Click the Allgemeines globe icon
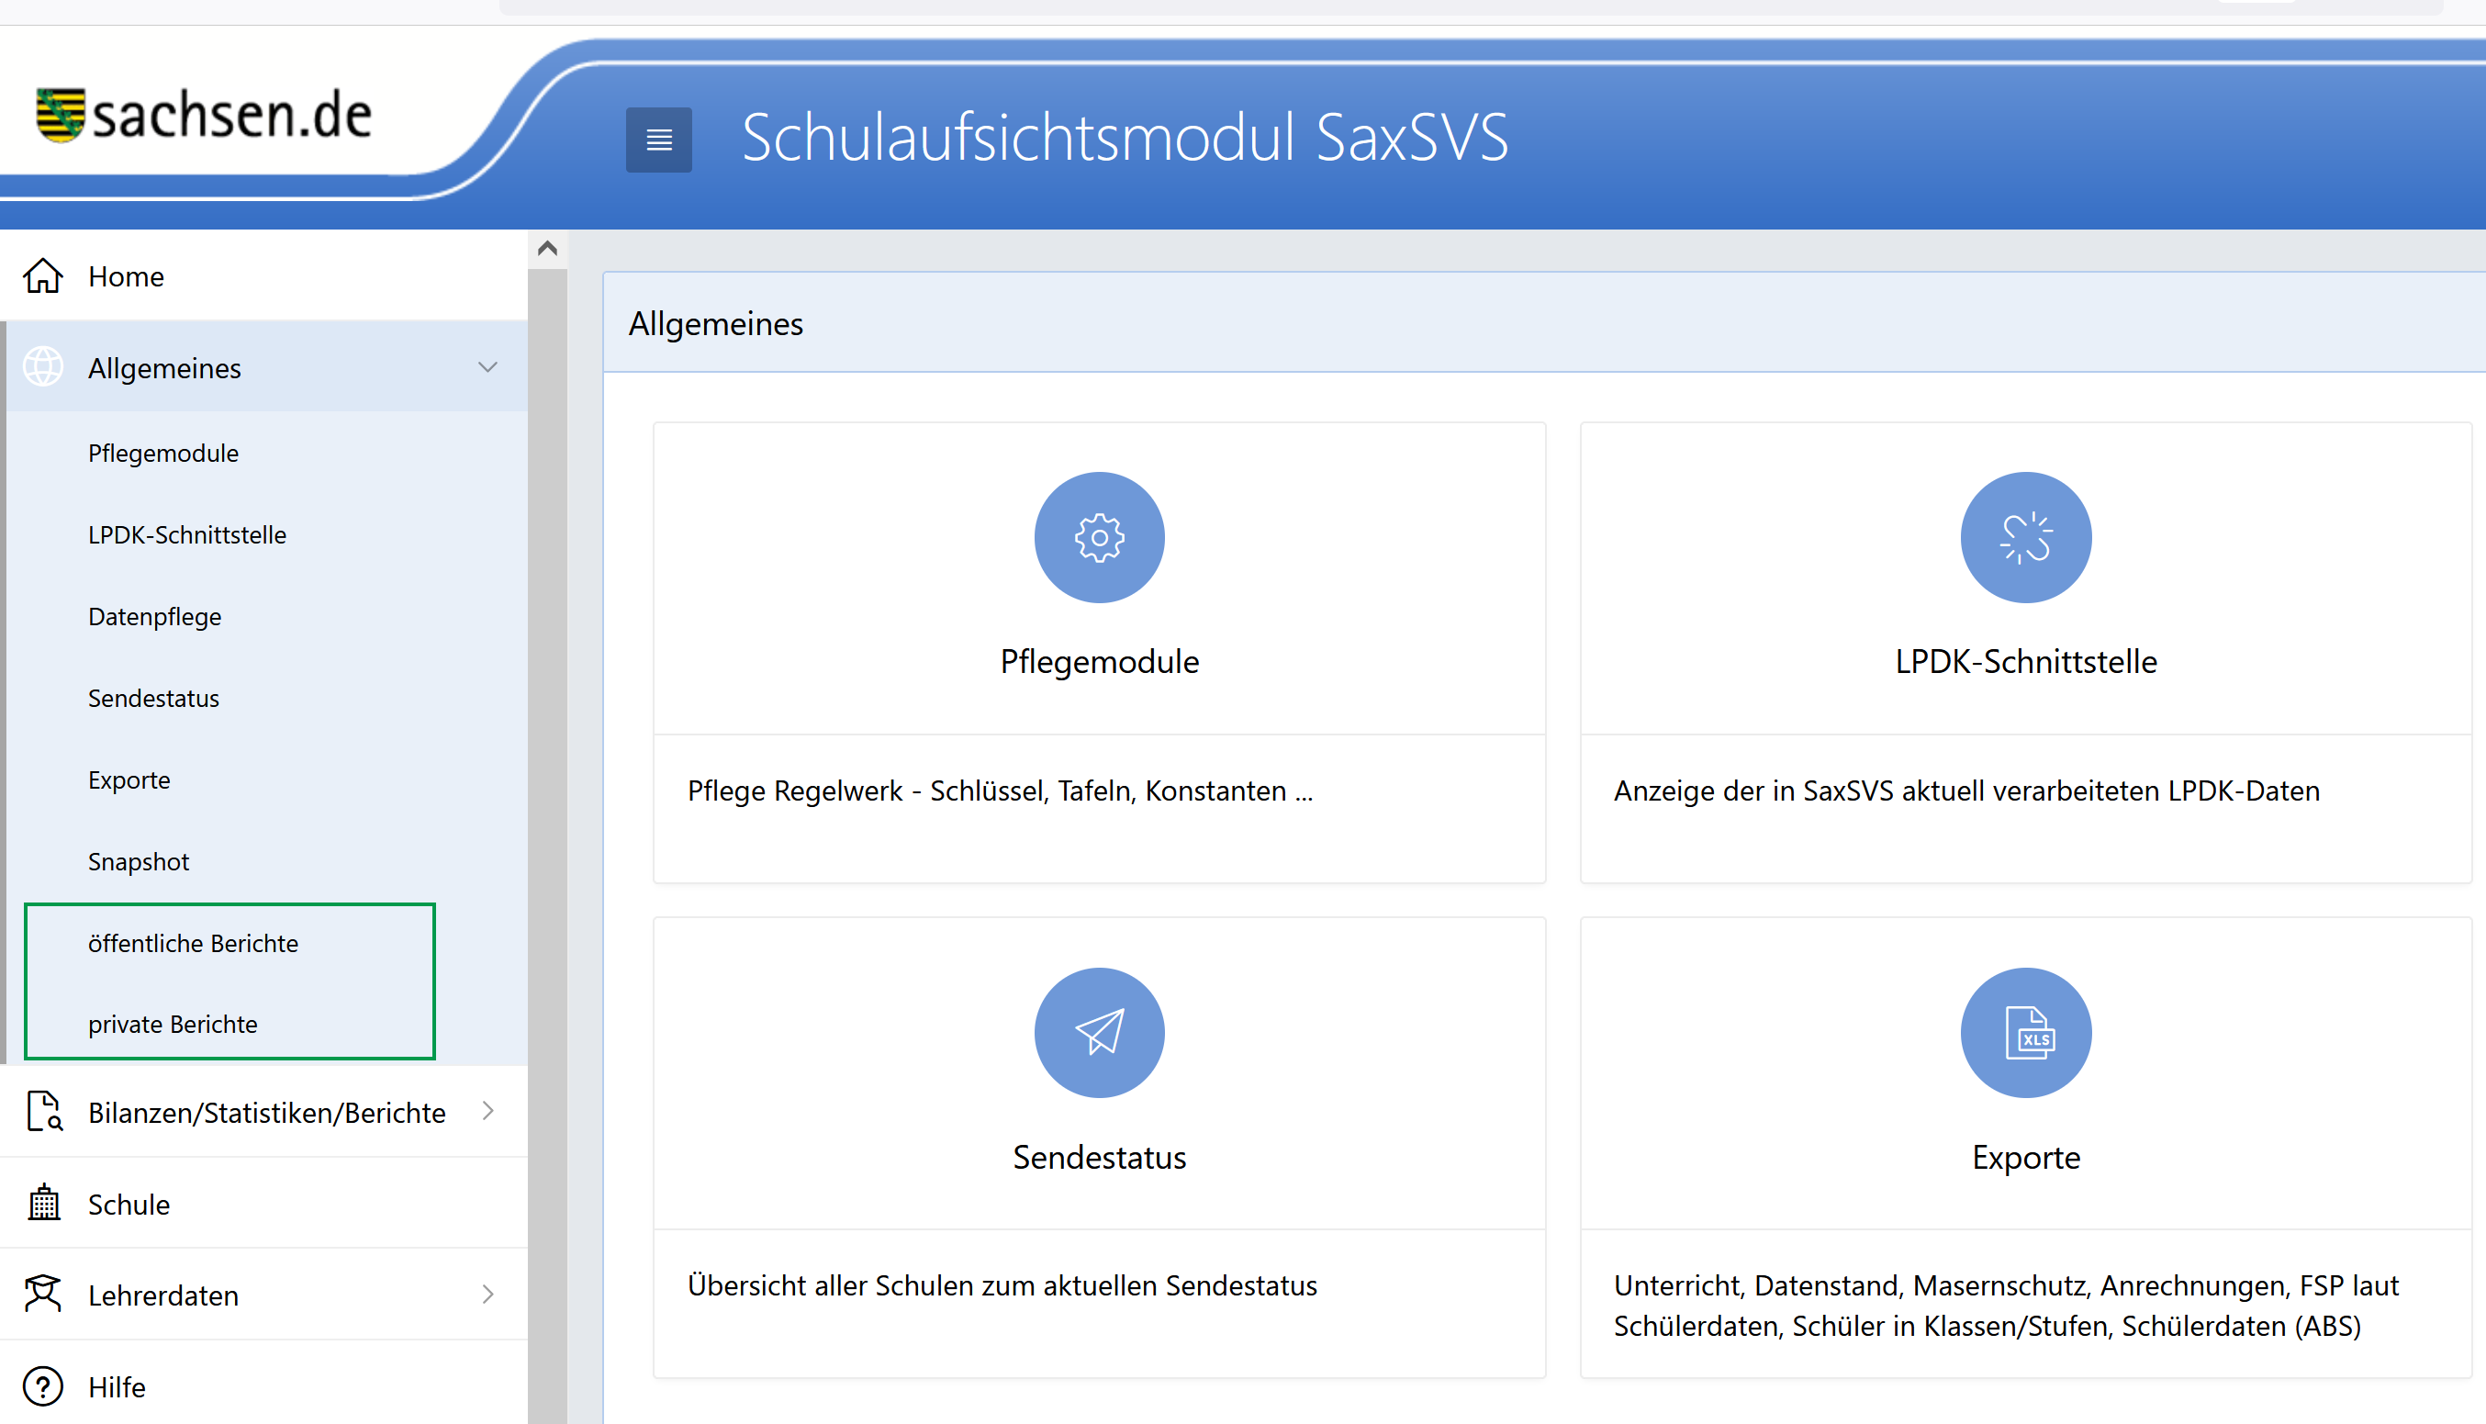The width and height of the screenshot is (2486, 1424). point(43,366)
